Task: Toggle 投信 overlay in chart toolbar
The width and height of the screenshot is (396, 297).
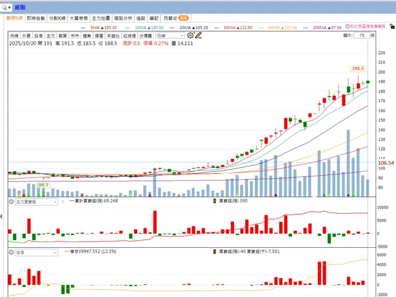Action: pyautogui.click(x=39, y=36)
